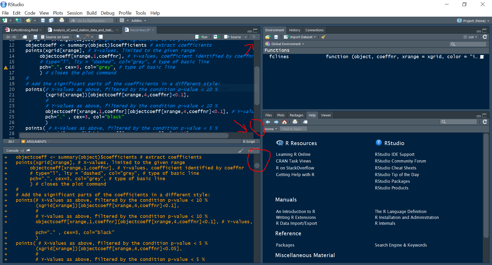Screen dimensions: 492x265
Task: Open the Tools menu
Action: tap(141, 13)
